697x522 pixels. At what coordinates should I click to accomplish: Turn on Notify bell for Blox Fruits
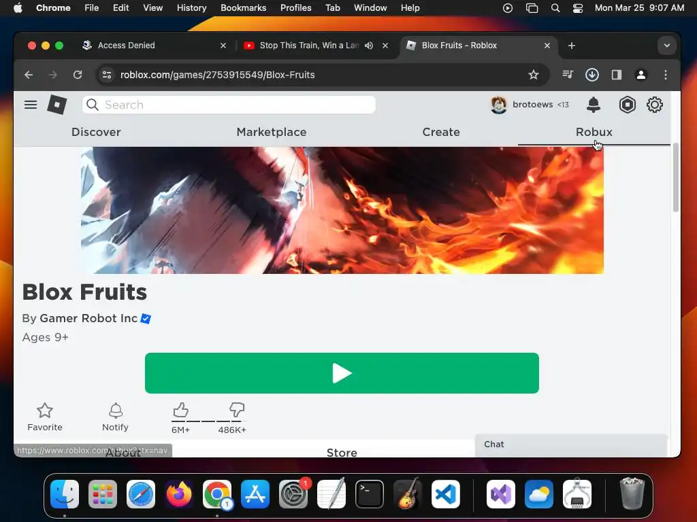click(x=116, y=411)
